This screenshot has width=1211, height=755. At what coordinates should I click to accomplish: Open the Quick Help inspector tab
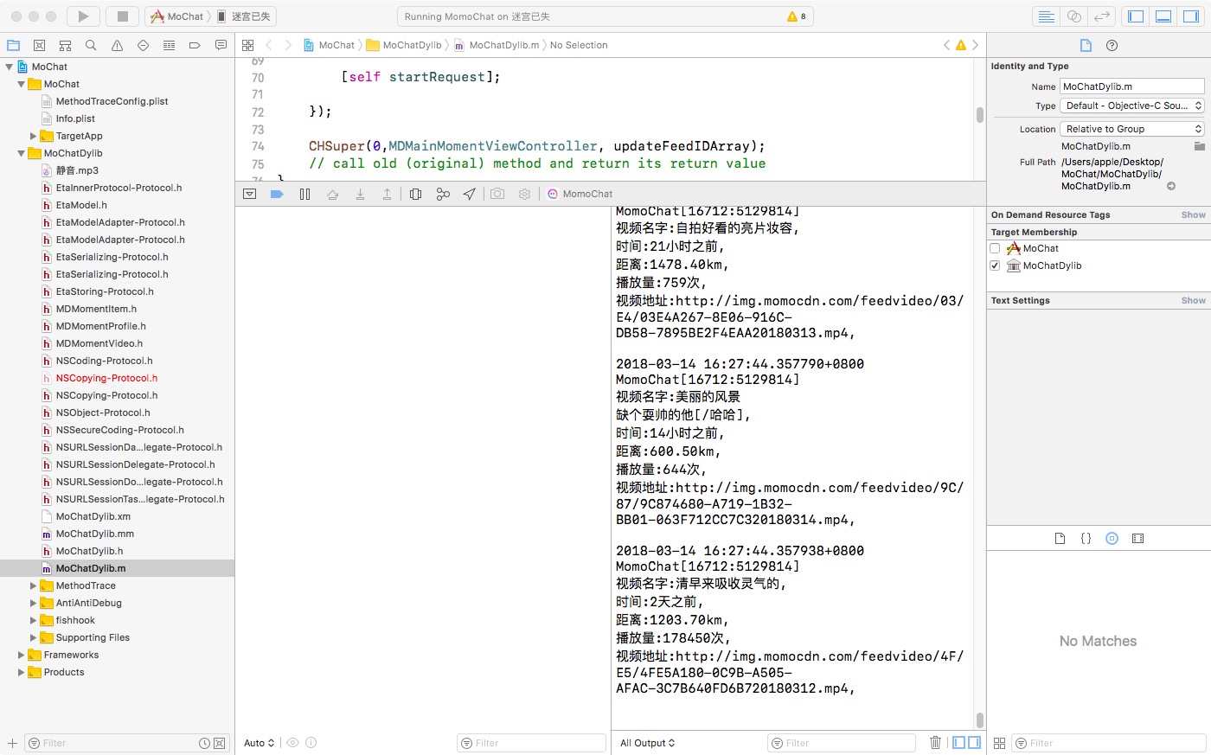pyautogui.click(x=1112, y=46)
